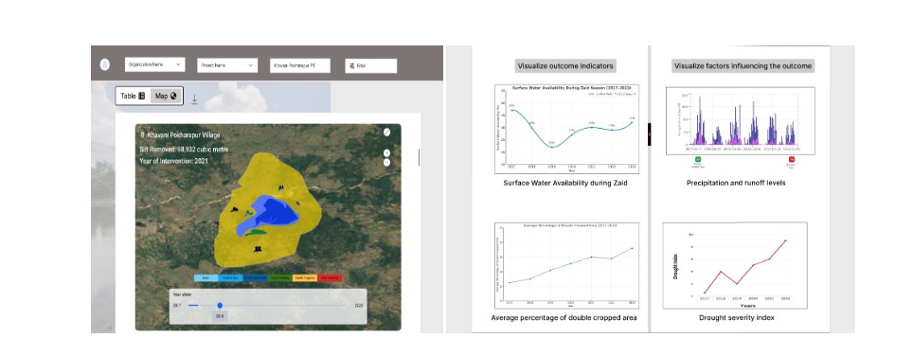913x356 pixels.
Task: Expand the map using the fullscreen icon
Action: (386, 132)
